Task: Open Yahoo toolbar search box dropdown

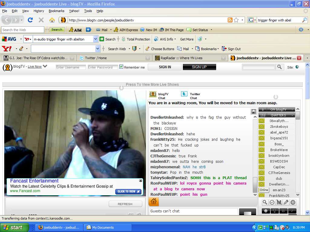Action: (x=98, y=49)
